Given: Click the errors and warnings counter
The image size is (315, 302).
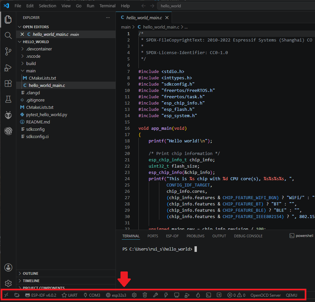Looking at the screenshot, I should coord(236,295).
